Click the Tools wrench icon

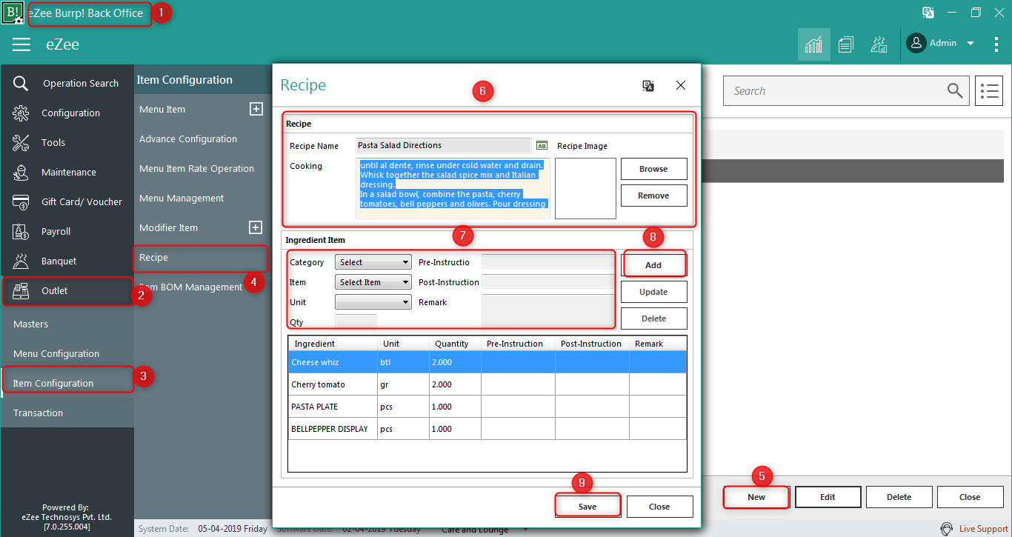click(21, 142)
